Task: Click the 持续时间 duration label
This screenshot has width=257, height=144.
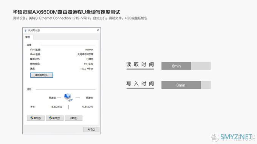Action: (35, 64)
